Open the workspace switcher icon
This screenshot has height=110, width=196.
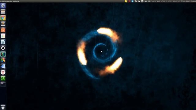coord(3,84)
